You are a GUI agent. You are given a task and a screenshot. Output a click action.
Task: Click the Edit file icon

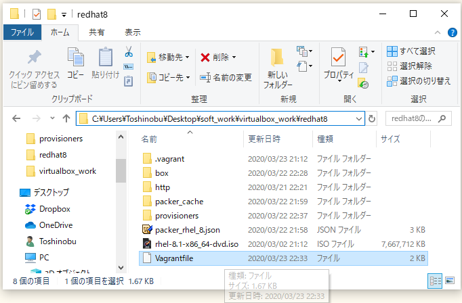click(x=364, y=68)
